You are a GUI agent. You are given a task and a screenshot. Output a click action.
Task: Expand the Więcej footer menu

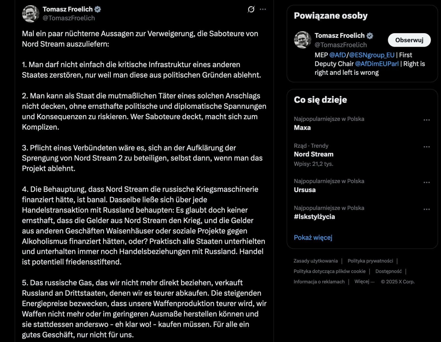click(x=364, y=282)
